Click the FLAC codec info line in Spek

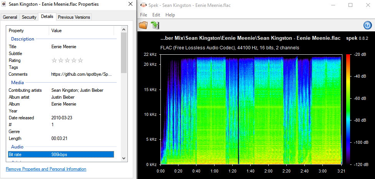tap(230, 48)
